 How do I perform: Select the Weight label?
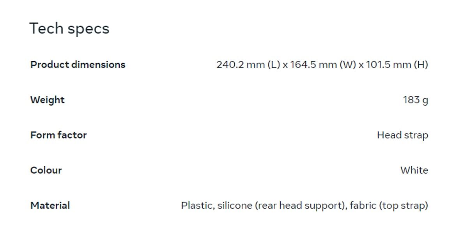(x=48, y=100)
